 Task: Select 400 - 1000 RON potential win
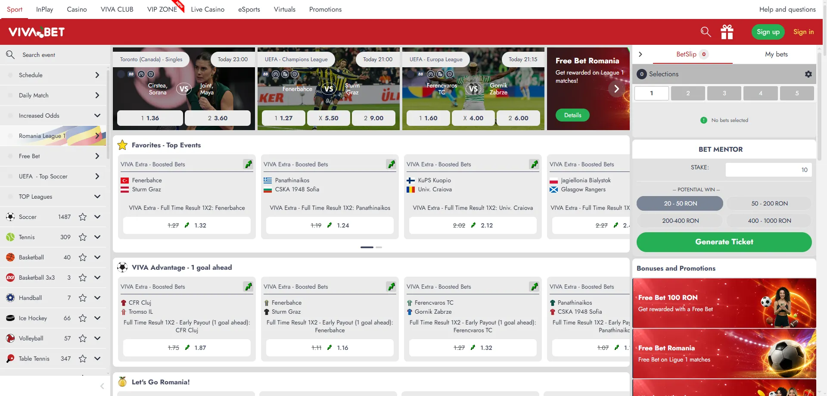point(769,221)
